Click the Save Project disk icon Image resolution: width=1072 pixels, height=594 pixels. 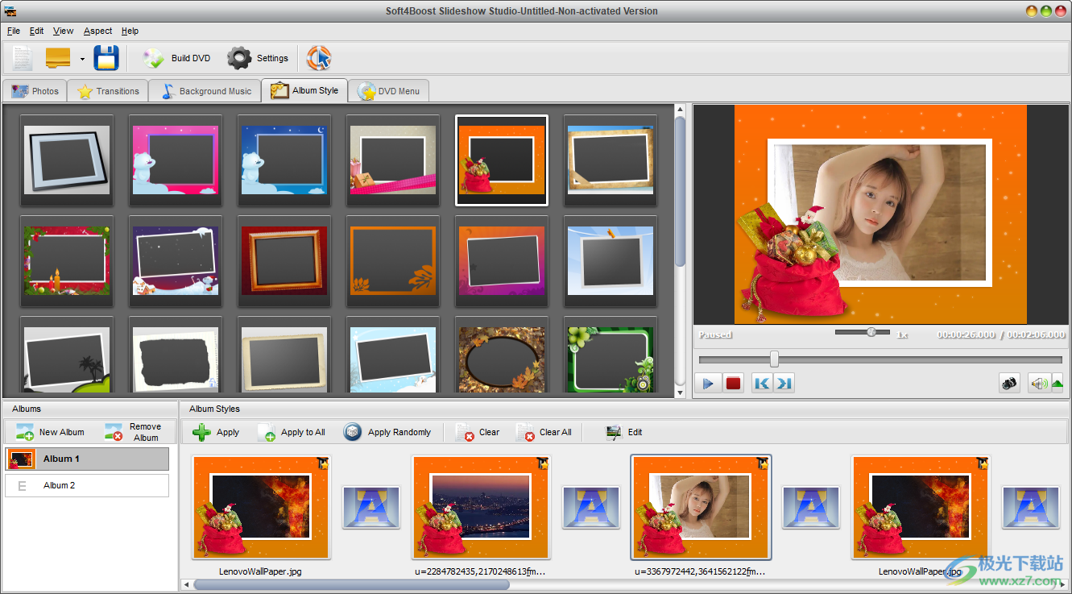pos(106,57)
